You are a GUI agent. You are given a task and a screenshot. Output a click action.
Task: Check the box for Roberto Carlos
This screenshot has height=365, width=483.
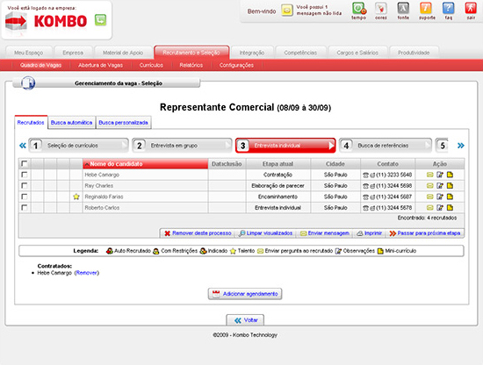(24, 207)
